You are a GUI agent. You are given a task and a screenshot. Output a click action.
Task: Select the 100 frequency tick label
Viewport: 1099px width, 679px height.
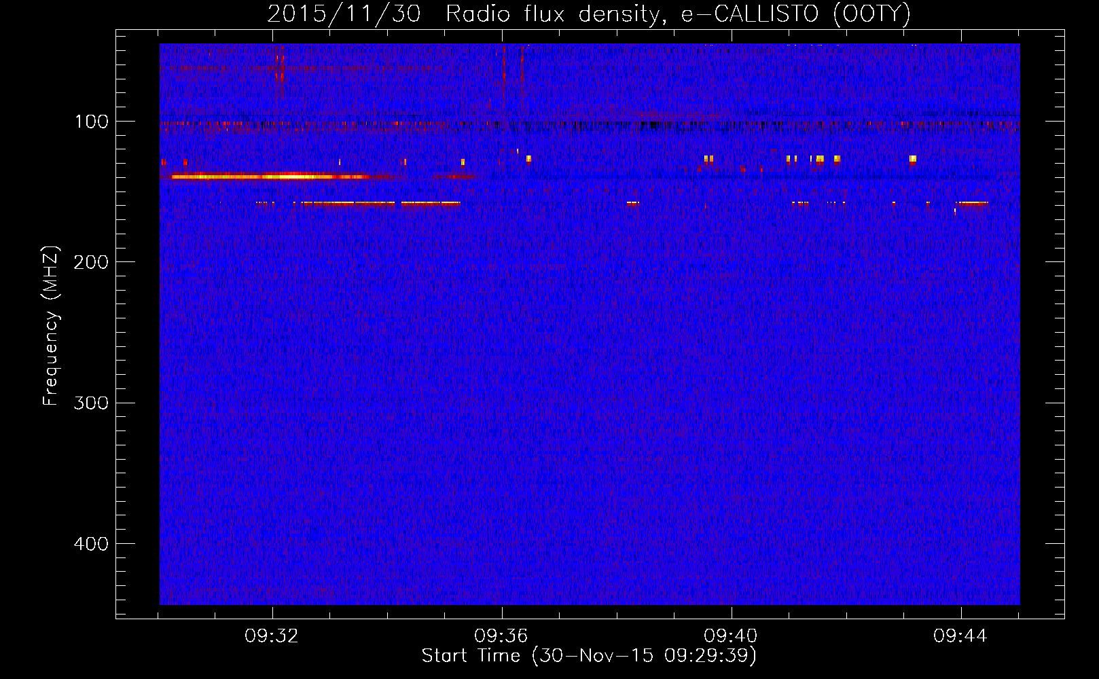click(x=92, y=122)
